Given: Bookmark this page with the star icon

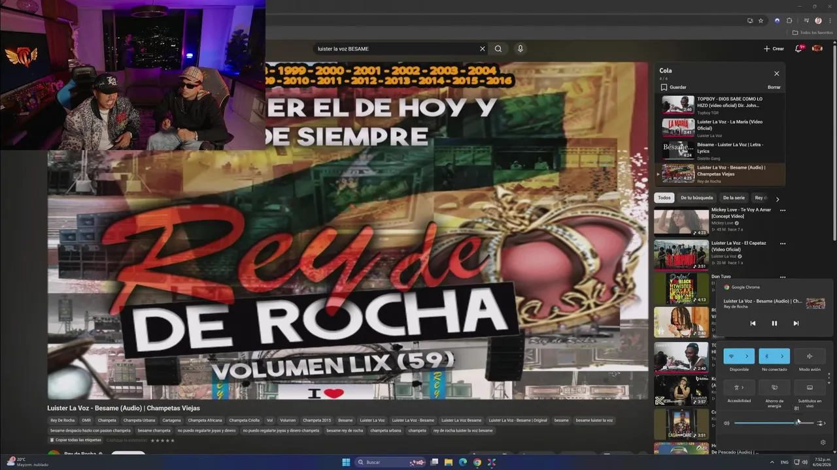Looking at the screenshot, I should tap(760, 21).
